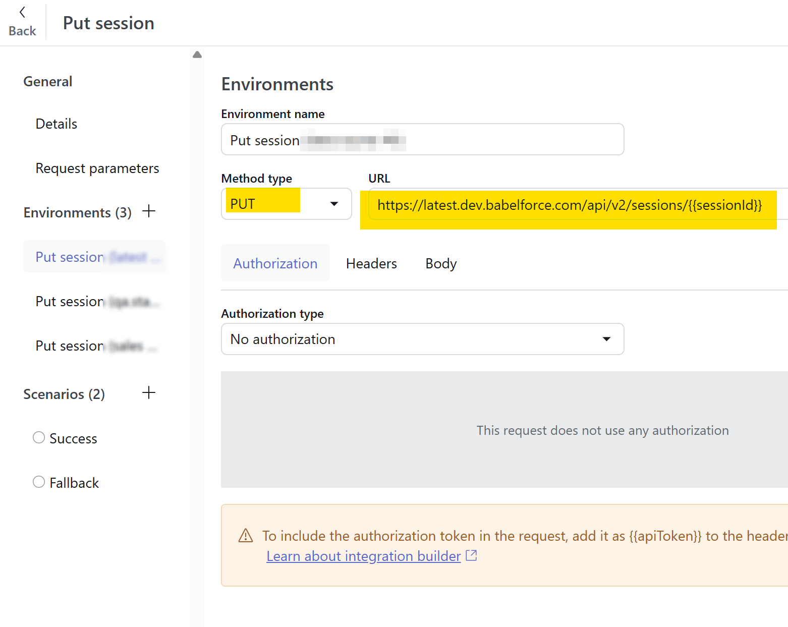This screenshot has width=788, height=627.
Task: Select the Success scenario radio button
Action: (39, 438)
